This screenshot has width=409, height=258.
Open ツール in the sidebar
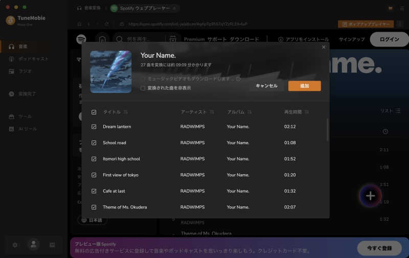pos(20,116)
